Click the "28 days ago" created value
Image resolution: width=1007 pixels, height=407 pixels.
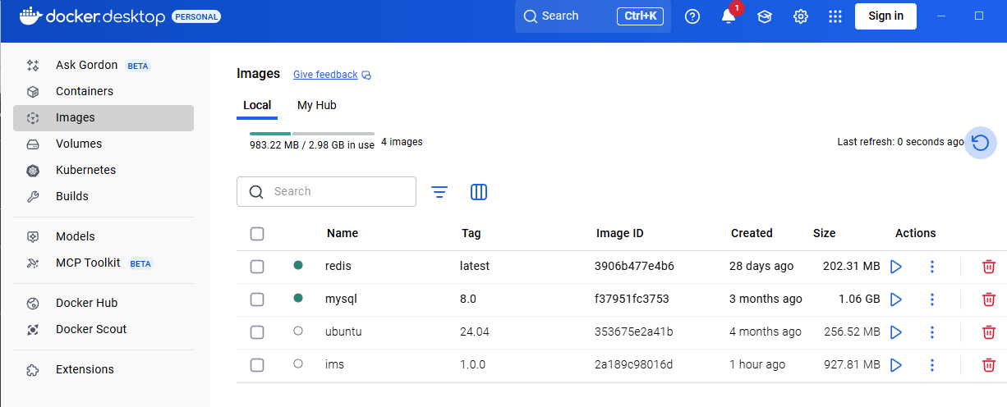[x=761, y=266]
